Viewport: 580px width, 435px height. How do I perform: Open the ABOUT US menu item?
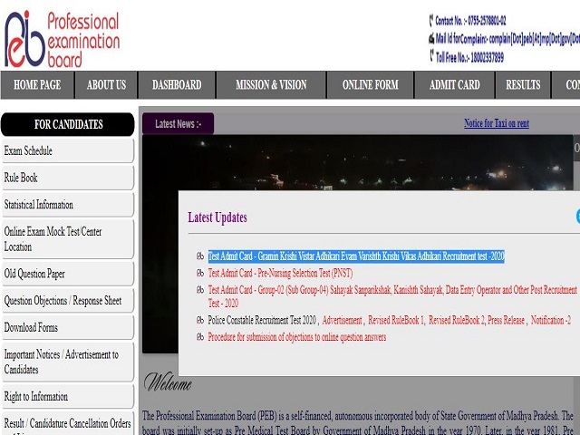tap(106, 84)
